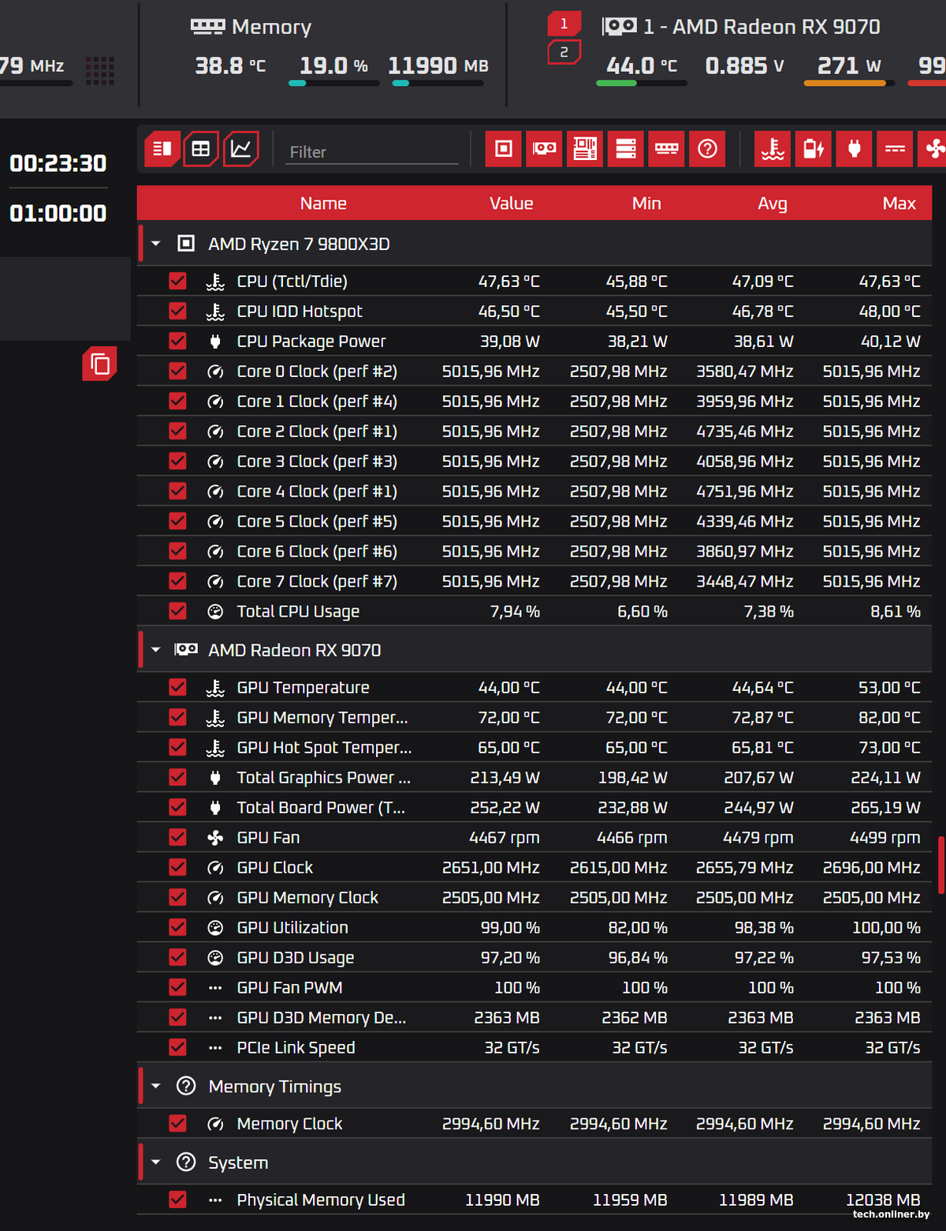
Task: Sort by the Value column header
Action: click(511, 203)
